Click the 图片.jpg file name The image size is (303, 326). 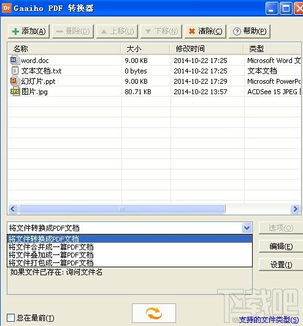[x=34, y=92]
